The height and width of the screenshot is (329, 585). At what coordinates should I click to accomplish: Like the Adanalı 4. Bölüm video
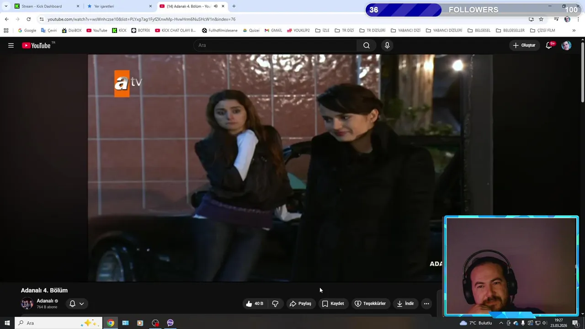(x=255, y=303)
